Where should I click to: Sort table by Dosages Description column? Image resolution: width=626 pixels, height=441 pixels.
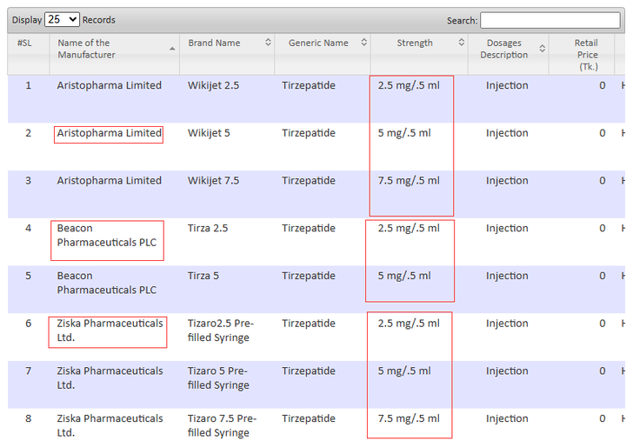(x=509, y=54)
